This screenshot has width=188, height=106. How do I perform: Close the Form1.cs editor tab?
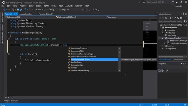17,14
